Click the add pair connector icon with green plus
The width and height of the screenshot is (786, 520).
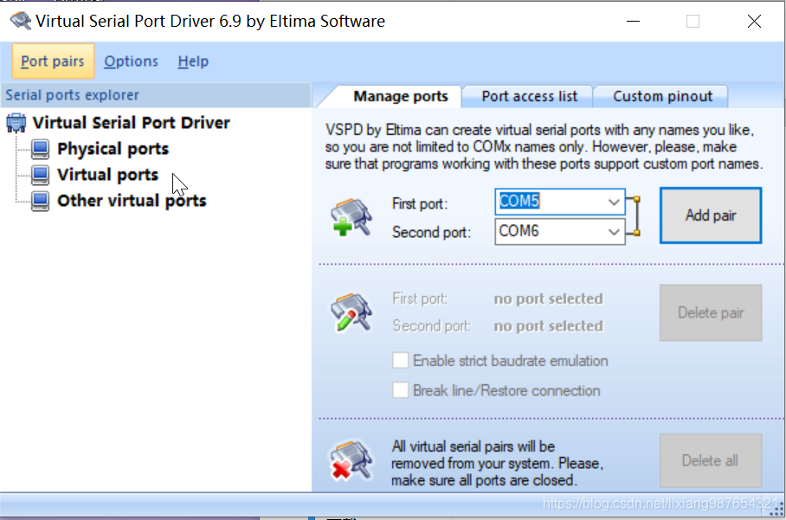pyautogui.click(x=351, y=217)
